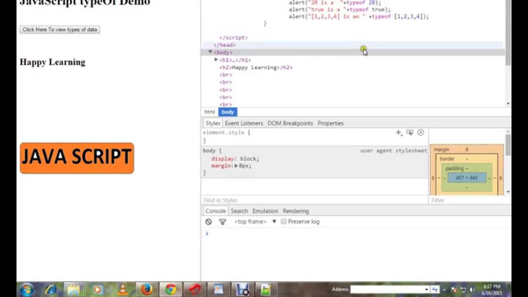Open the Emulation drawer tab
528x297 pixels.
(265, 211)
